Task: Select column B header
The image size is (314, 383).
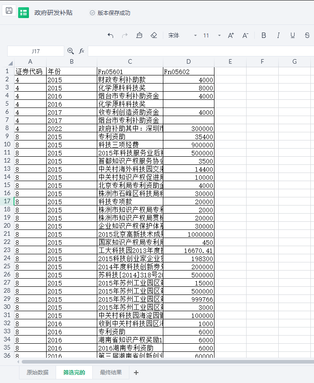Action: tap(71, 61)
